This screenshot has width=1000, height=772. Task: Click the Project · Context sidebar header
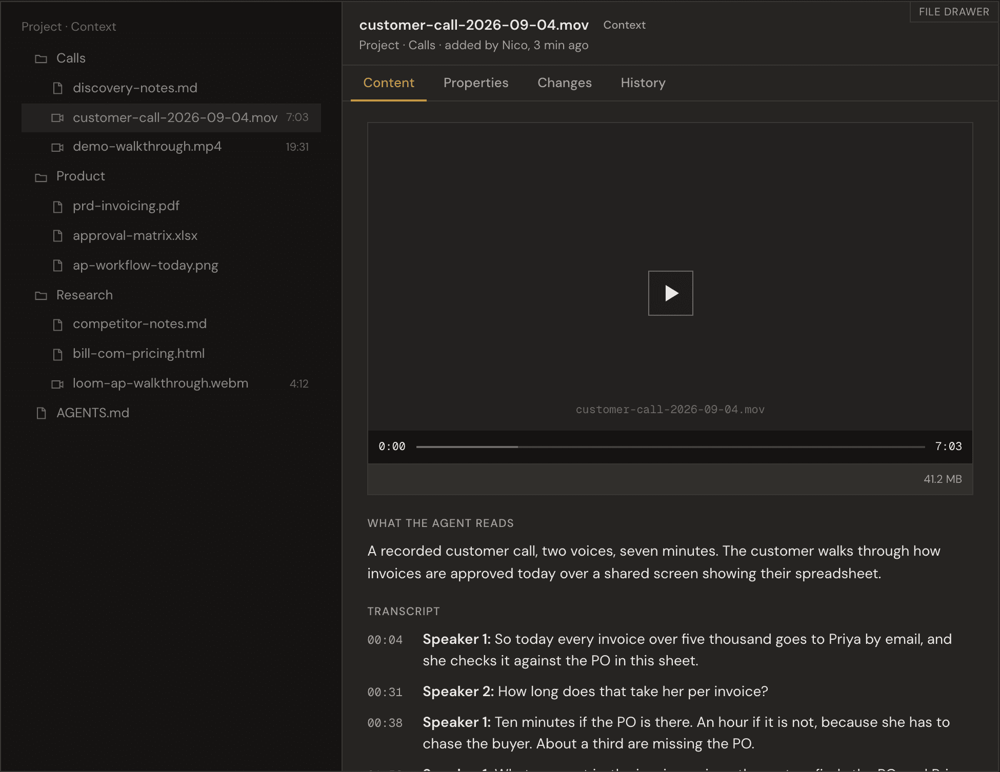point(69,27)
